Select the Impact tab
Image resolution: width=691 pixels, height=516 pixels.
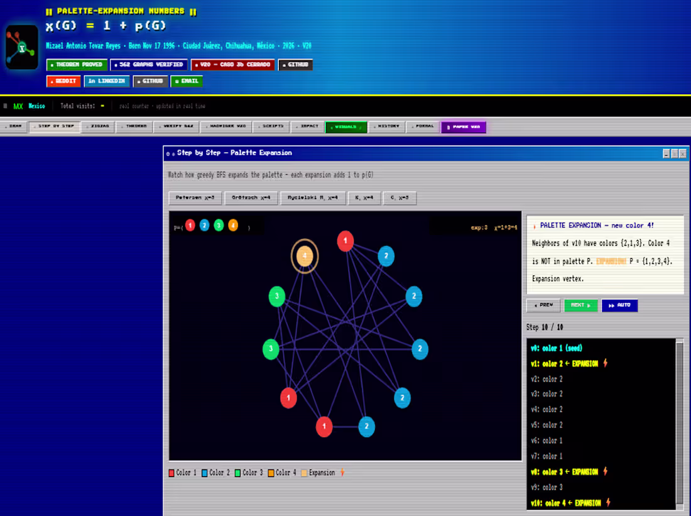307,126
